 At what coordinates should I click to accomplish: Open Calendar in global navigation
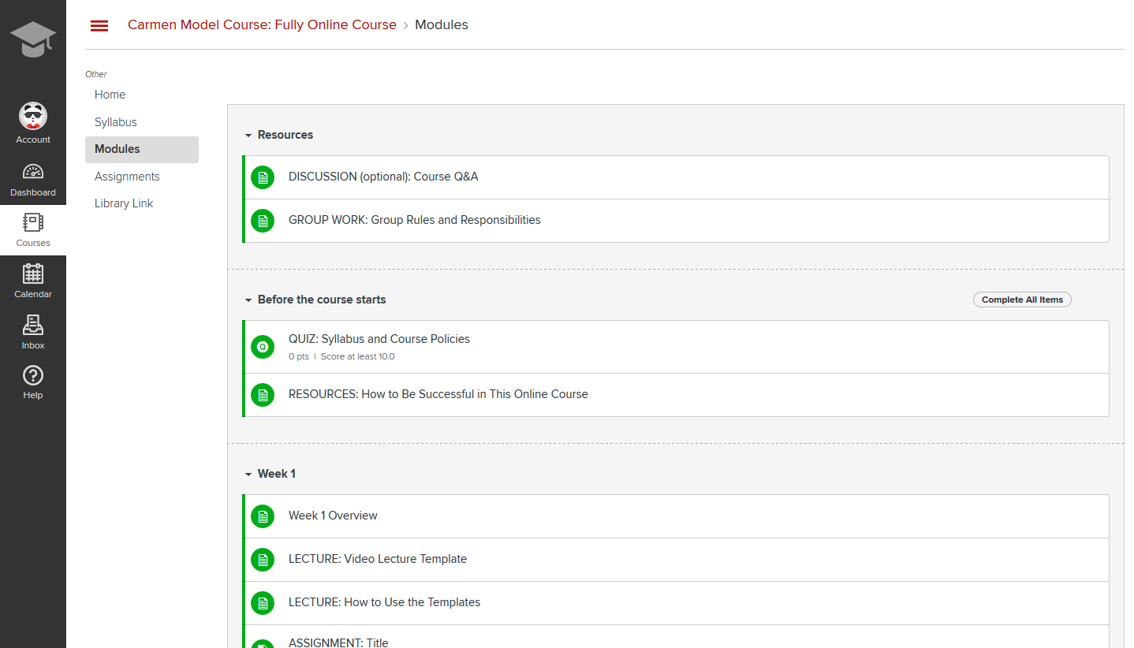pyautogui.click(x=33, y=281)
